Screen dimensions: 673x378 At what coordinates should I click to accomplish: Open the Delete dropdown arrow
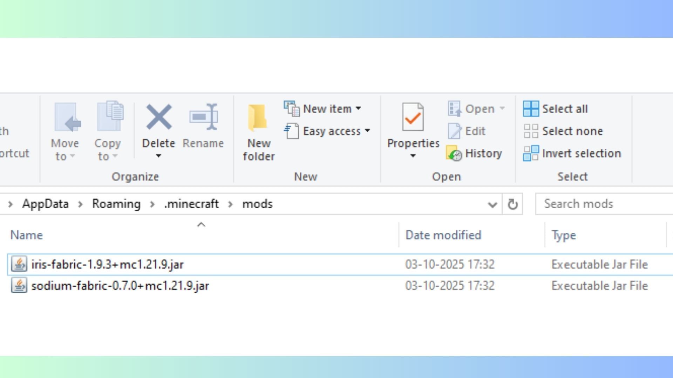click(158, 156)
